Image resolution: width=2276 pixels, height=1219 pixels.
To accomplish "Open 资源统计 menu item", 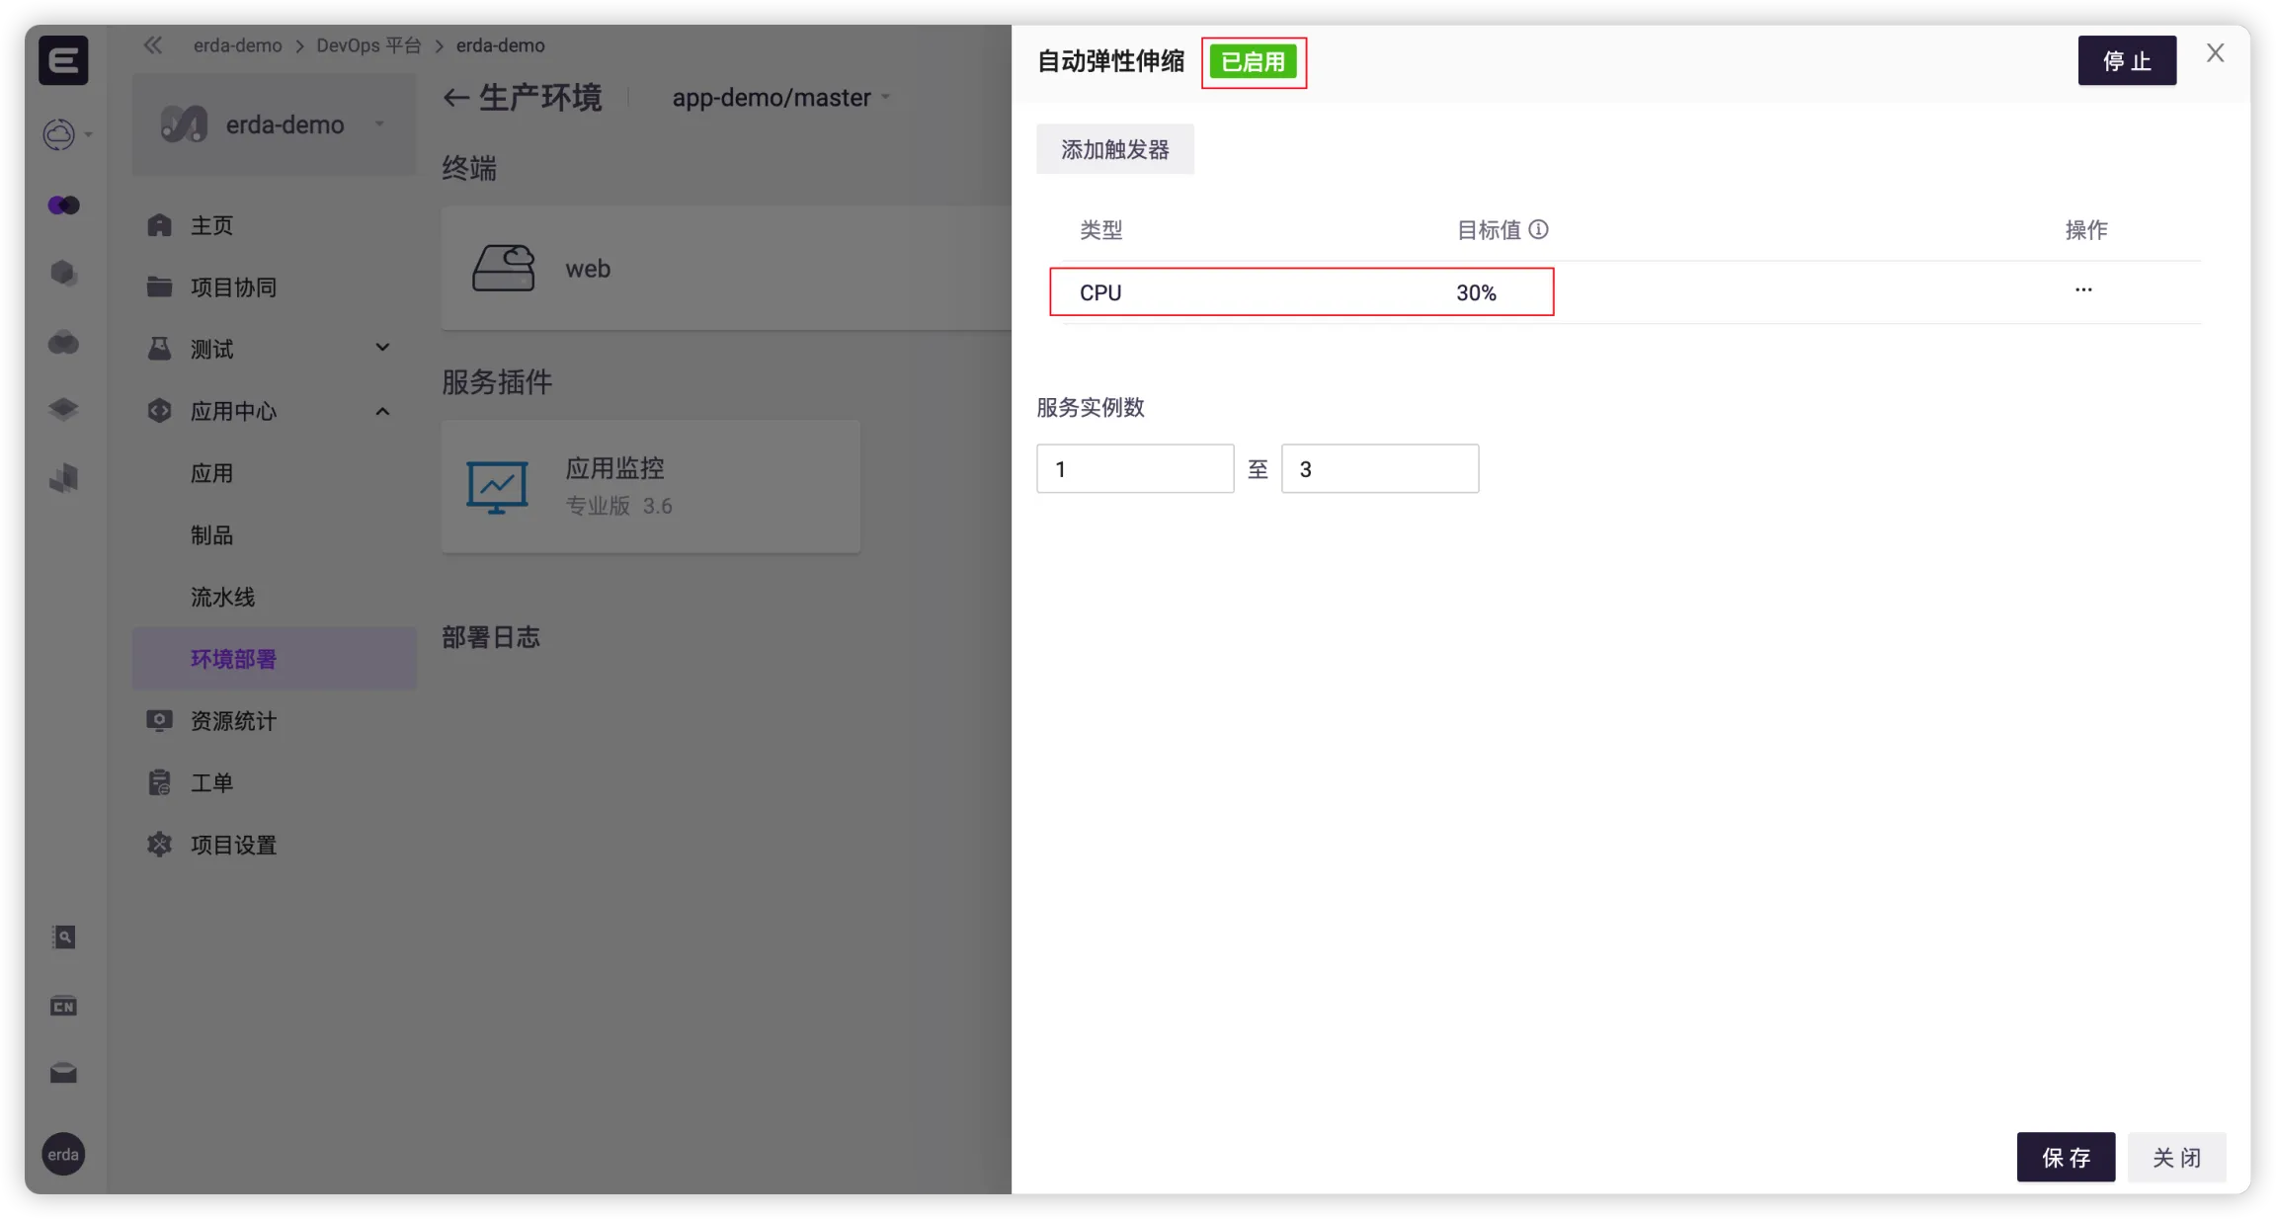I will click(233, 721).
